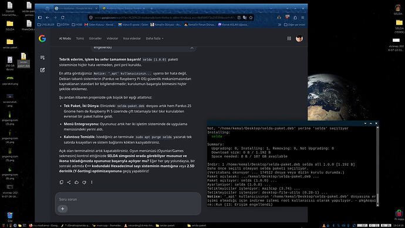The width and height of the screenshot is (405, 228).
Task: Open the HOBİ bookmarks folder
Action: 77,25
